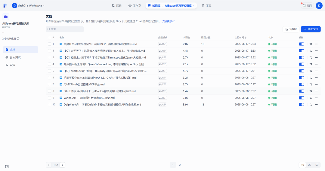Go to next page arrow
The height and width of the screenshot is (171, 325).
tap(62, 165)
